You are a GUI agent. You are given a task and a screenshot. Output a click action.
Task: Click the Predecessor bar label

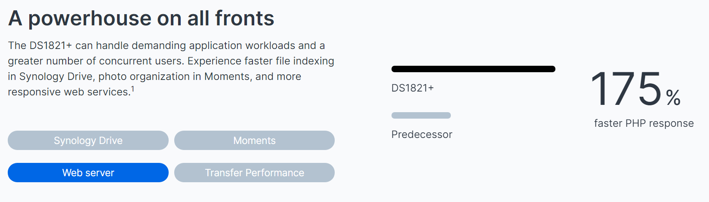coord(422,135)
